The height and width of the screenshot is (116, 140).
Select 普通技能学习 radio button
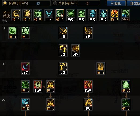[5, 3]
